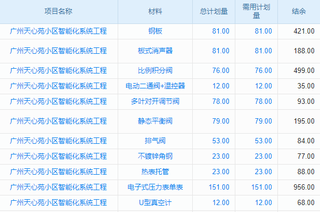
Task: Click 总计划量 value in 电动二通阀+温控器 row
Action: (x=221, y=86)
